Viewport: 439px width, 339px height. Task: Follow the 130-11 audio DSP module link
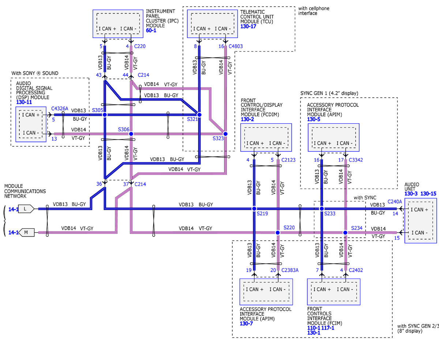point(25,103)
